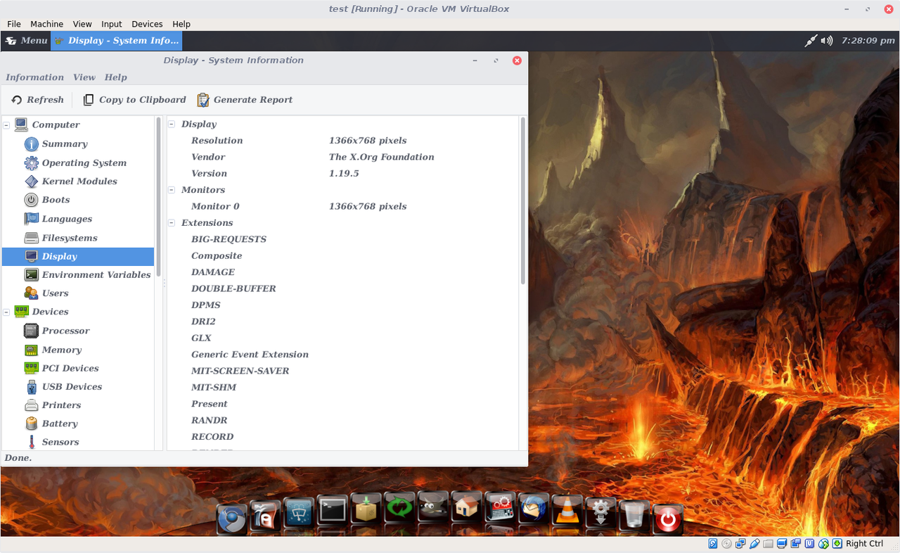Click the VirtualBox optical disc status icon
This screenshot has height=553, width=900.
(x=727, y=544)
